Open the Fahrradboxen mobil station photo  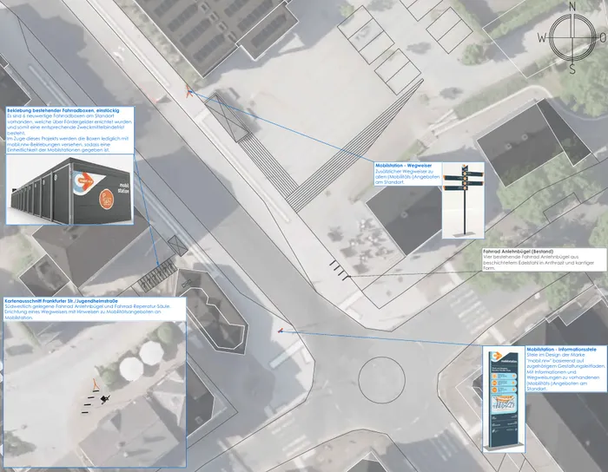coord(69,190)
